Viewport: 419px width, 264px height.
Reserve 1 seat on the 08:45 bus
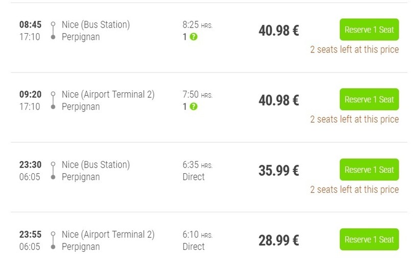[369, 30]
